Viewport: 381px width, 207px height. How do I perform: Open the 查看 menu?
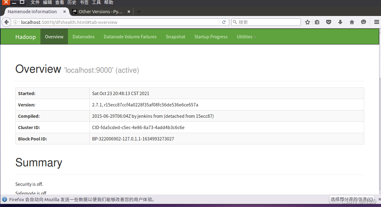(60, 2)
